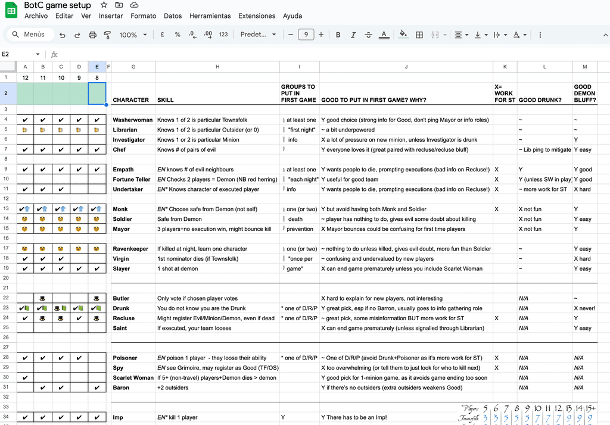
Task: Open the Borders tool
Action: [x=419, y=35]
